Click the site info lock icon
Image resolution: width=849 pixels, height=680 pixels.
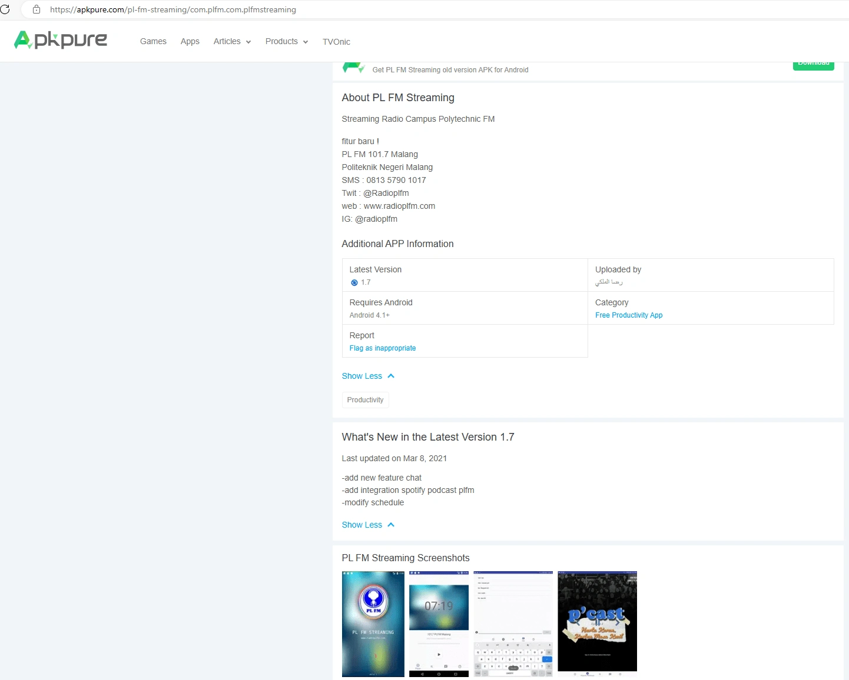click(37, 9)
